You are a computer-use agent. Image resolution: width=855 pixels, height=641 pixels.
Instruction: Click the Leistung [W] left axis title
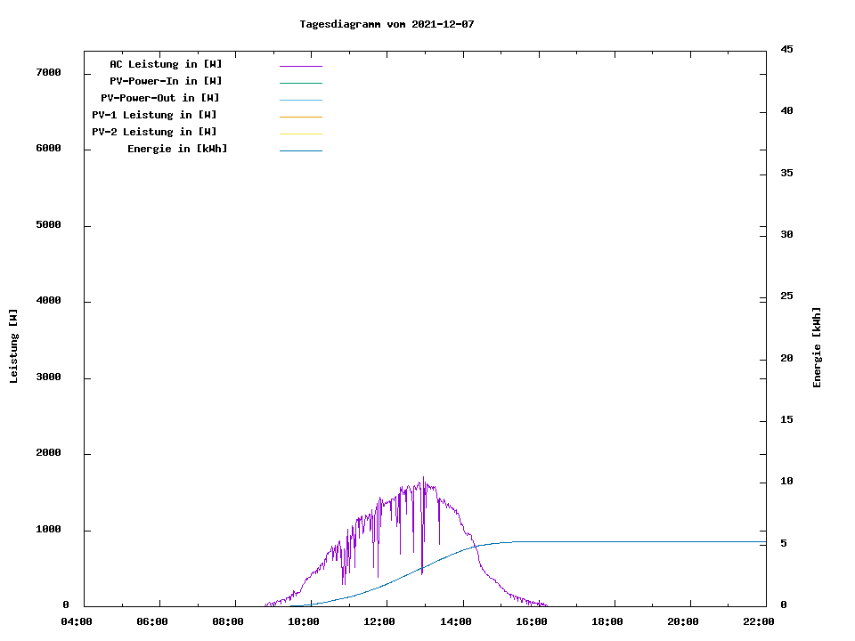coord(13,346)
